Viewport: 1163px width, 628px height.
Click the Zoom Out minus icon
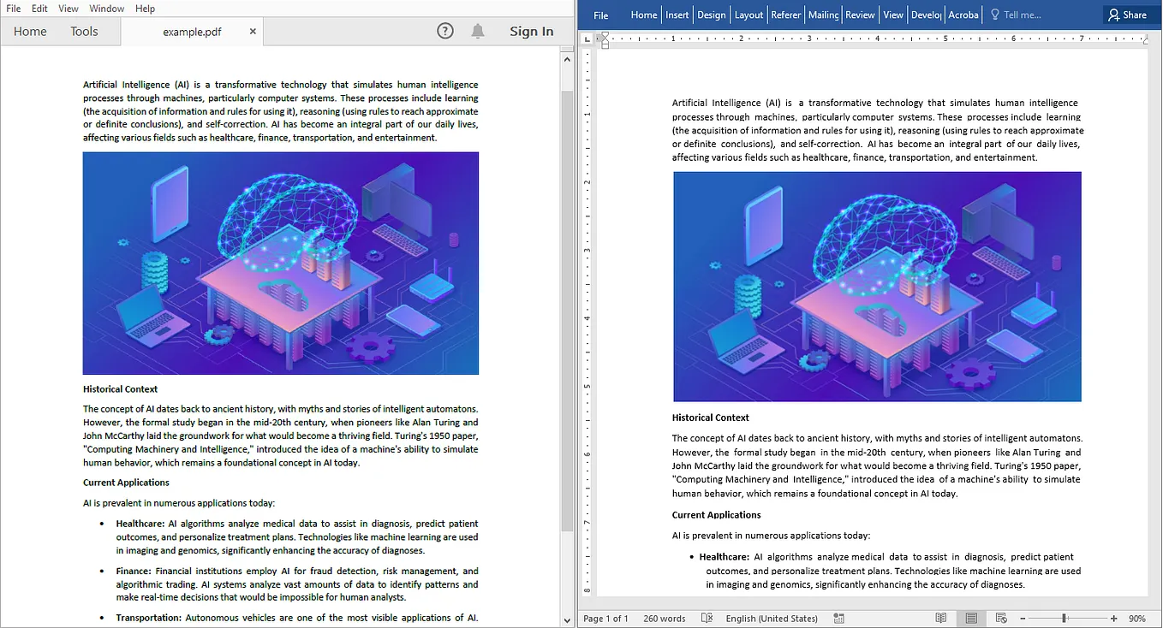[1024, 618]
